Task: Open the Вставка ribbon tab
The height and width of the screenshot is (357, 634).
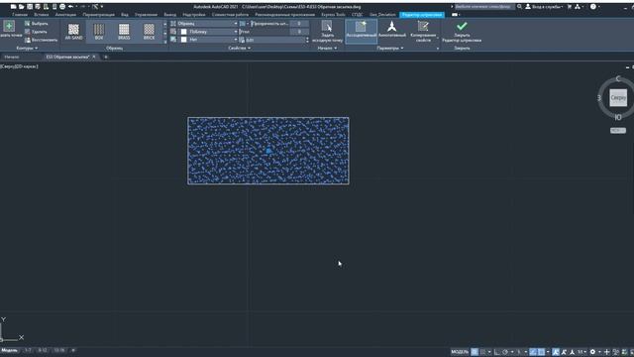Action: pyautogui.click(x=42, y=15)
